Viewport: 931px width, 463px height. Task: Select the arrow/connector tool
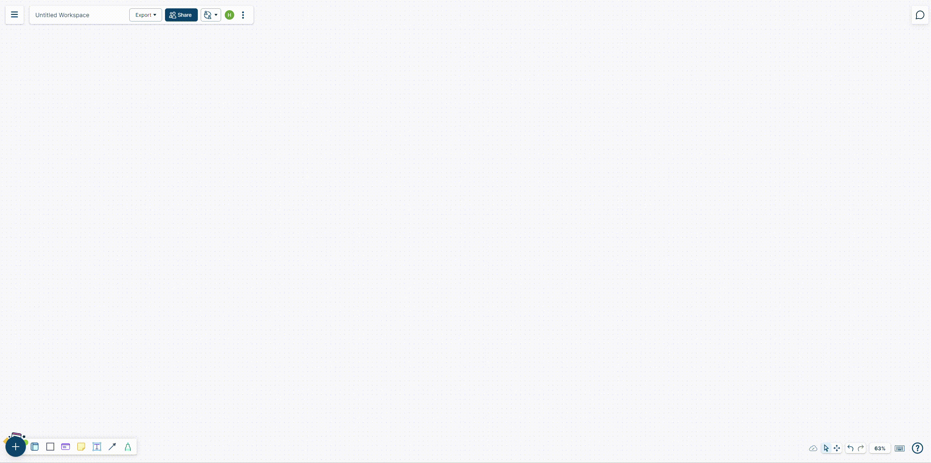112,446
